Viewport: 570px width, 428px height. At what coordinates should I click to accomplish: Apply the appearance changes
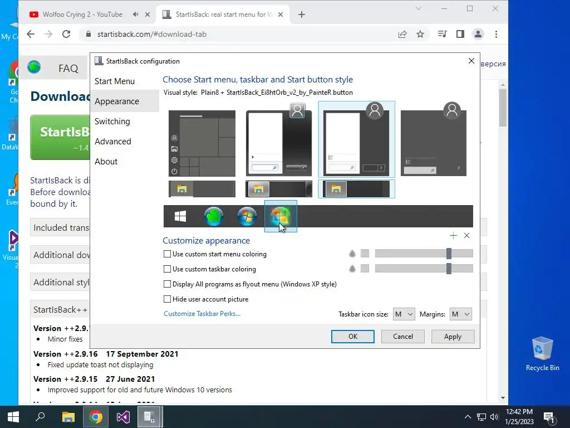(453, 336)
